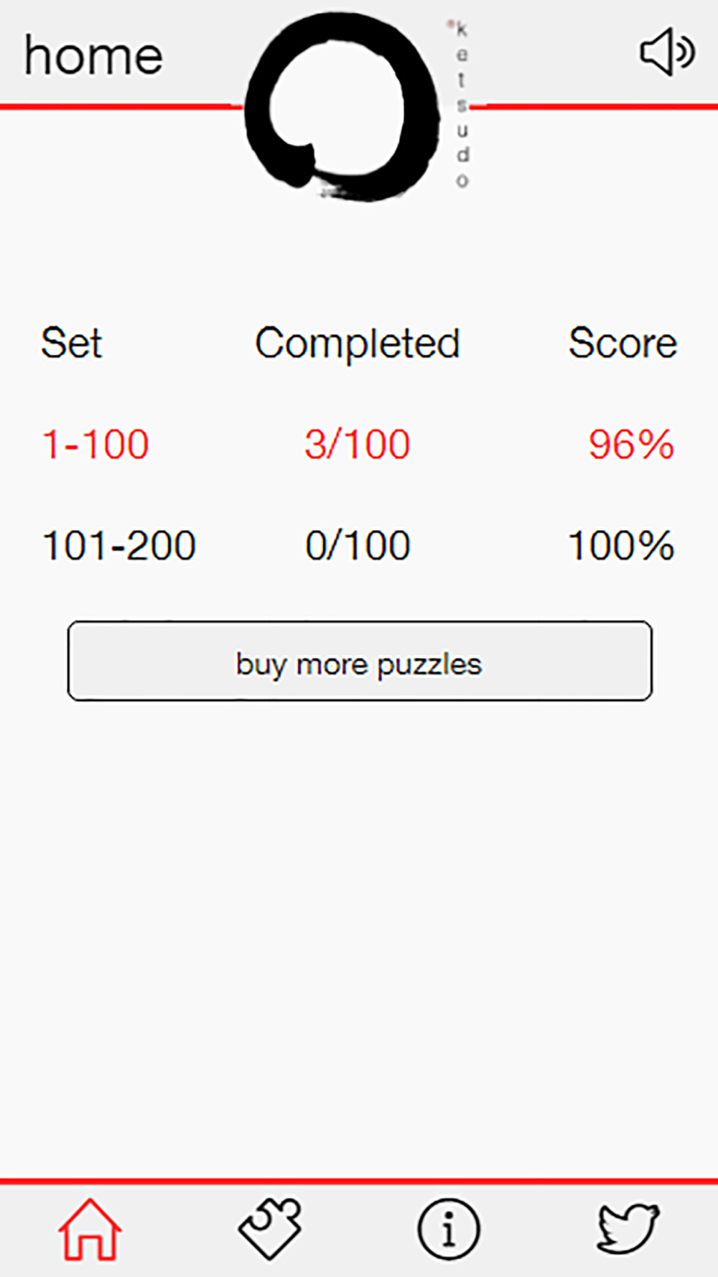Image resolution: width=718 pixels, height=1277 pixels.
Task: Open the puzzle piece tab
Action: (x=270, y=1229)
